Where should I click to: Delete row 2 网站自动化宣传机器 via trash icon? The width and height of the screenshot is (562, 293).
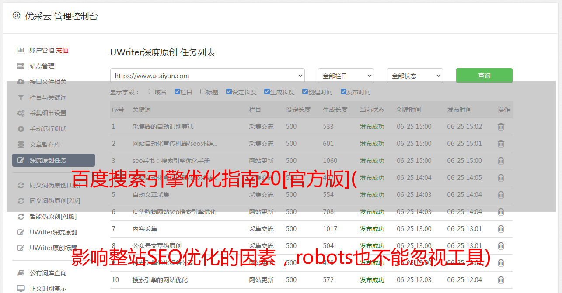tap(501, 144)
